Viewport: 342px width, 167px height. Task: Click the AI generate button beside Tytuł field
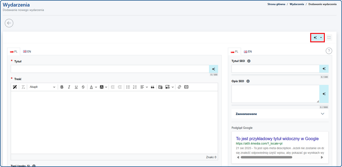[x=213, y=69]
